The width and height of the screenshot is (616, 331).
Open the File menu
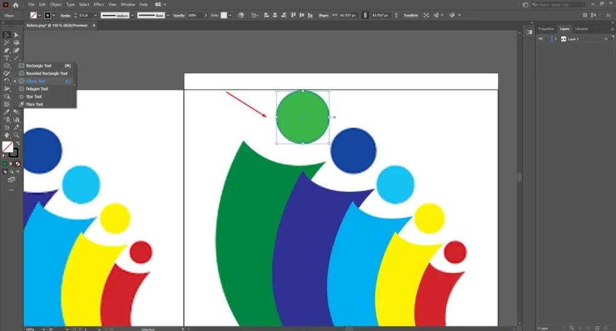tap(31, 5)
